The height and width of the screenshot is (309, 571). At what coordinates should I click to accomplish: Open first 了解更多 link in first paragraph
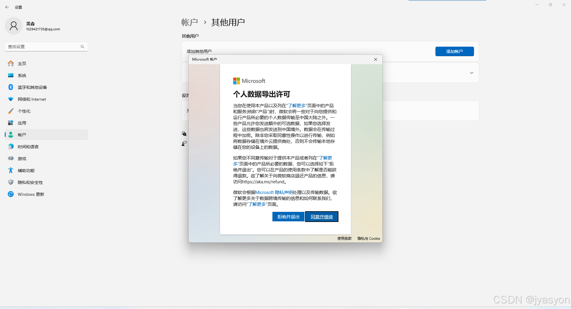pyautogui.click(x=297, y=105)
